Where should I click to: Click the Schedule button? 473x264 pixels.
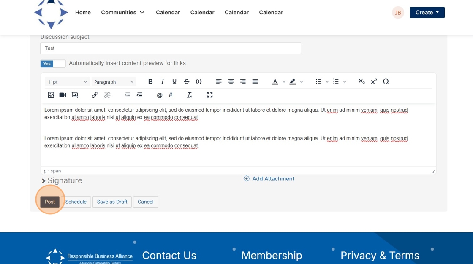76,202
